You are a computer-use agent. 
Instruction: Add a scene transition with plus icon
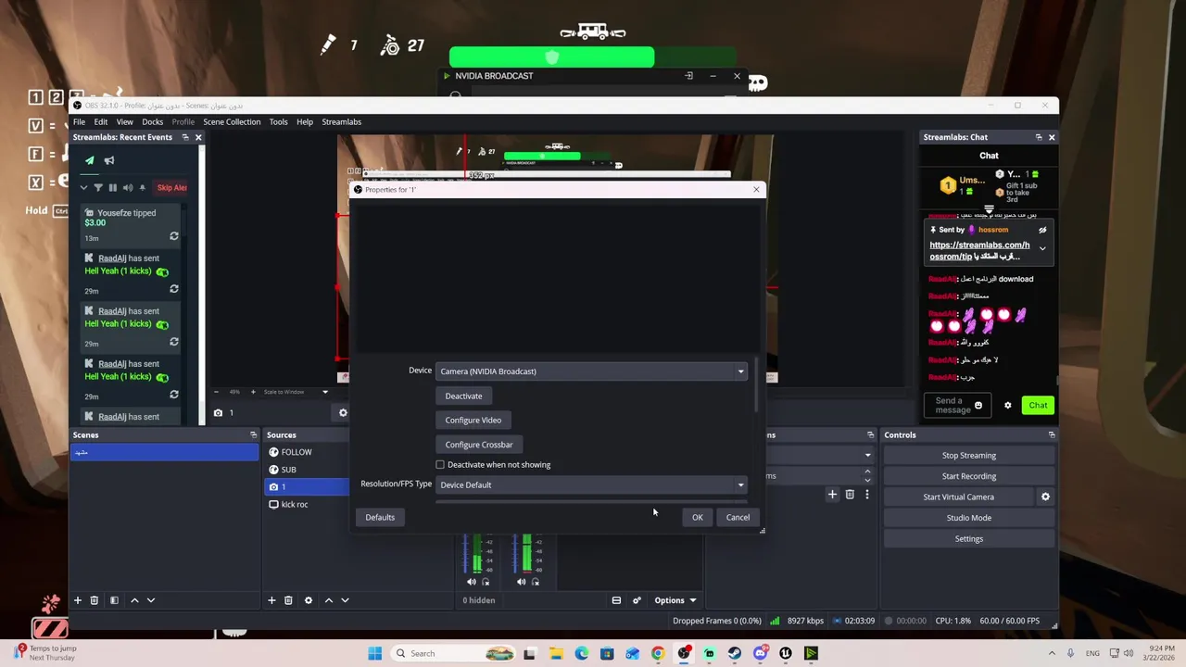tap(832, 495)
